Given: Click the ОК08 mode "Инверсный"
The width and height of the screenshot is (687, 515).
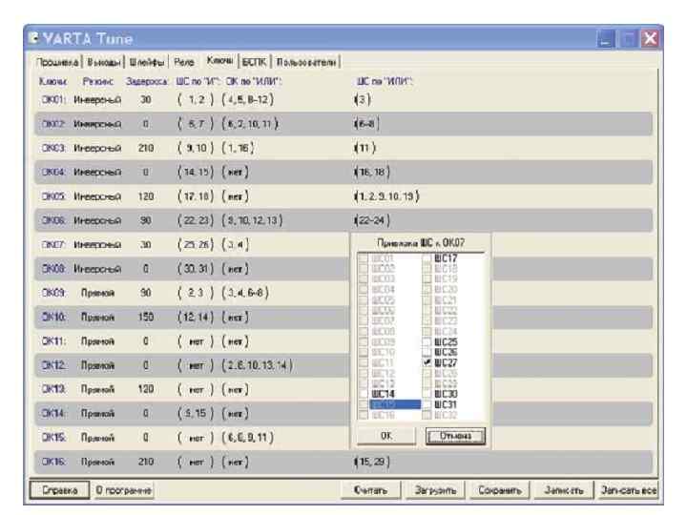Looking at the screenshot, I should [x=97, y=268].
